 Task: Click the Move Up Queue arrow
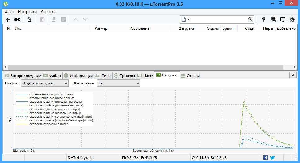click(x=76, y=19)
